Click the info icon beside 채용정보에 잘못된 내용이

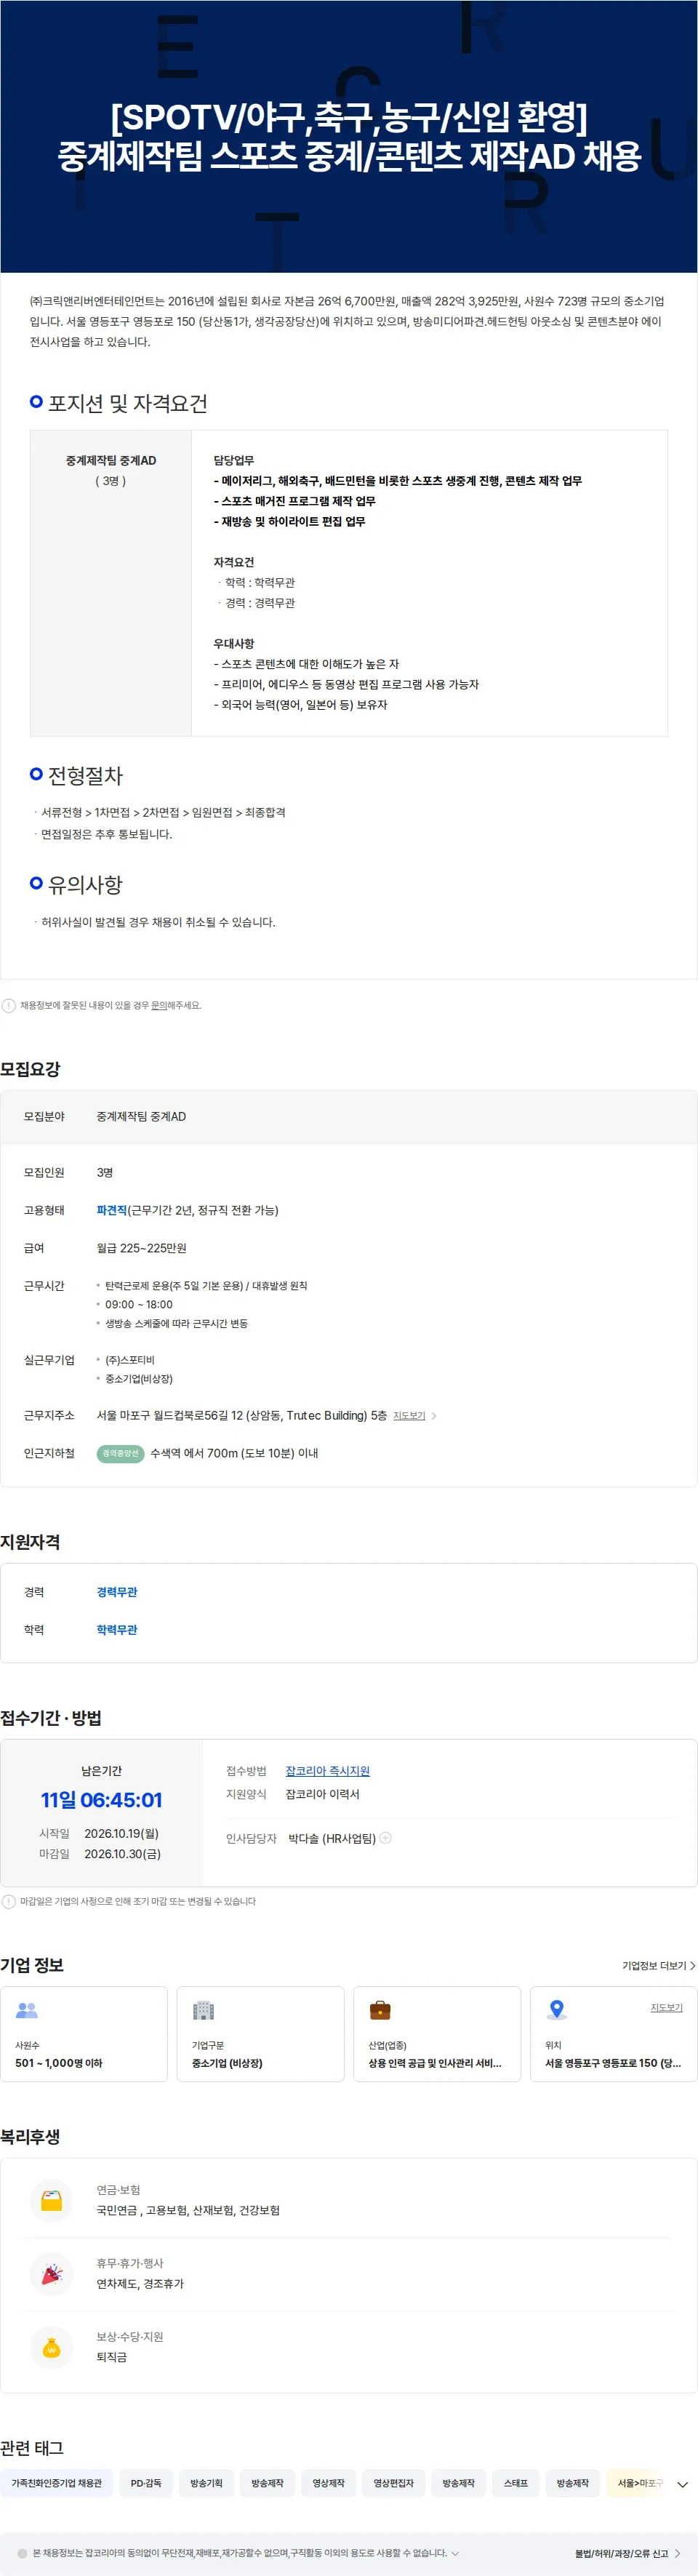9,1006
